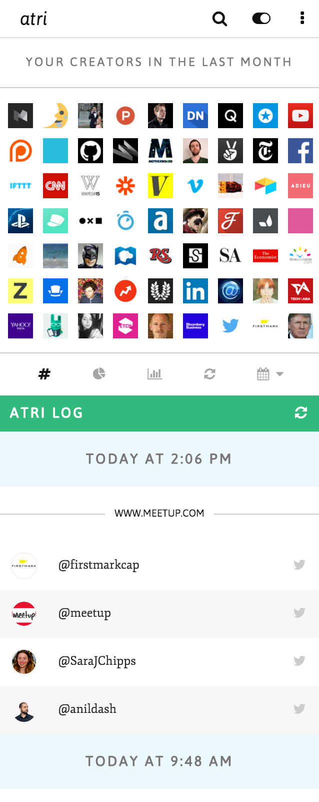The width and height of the screenshot is (319, 802).
Task: Switch to the pie chart tab
Action: point(99,373)
